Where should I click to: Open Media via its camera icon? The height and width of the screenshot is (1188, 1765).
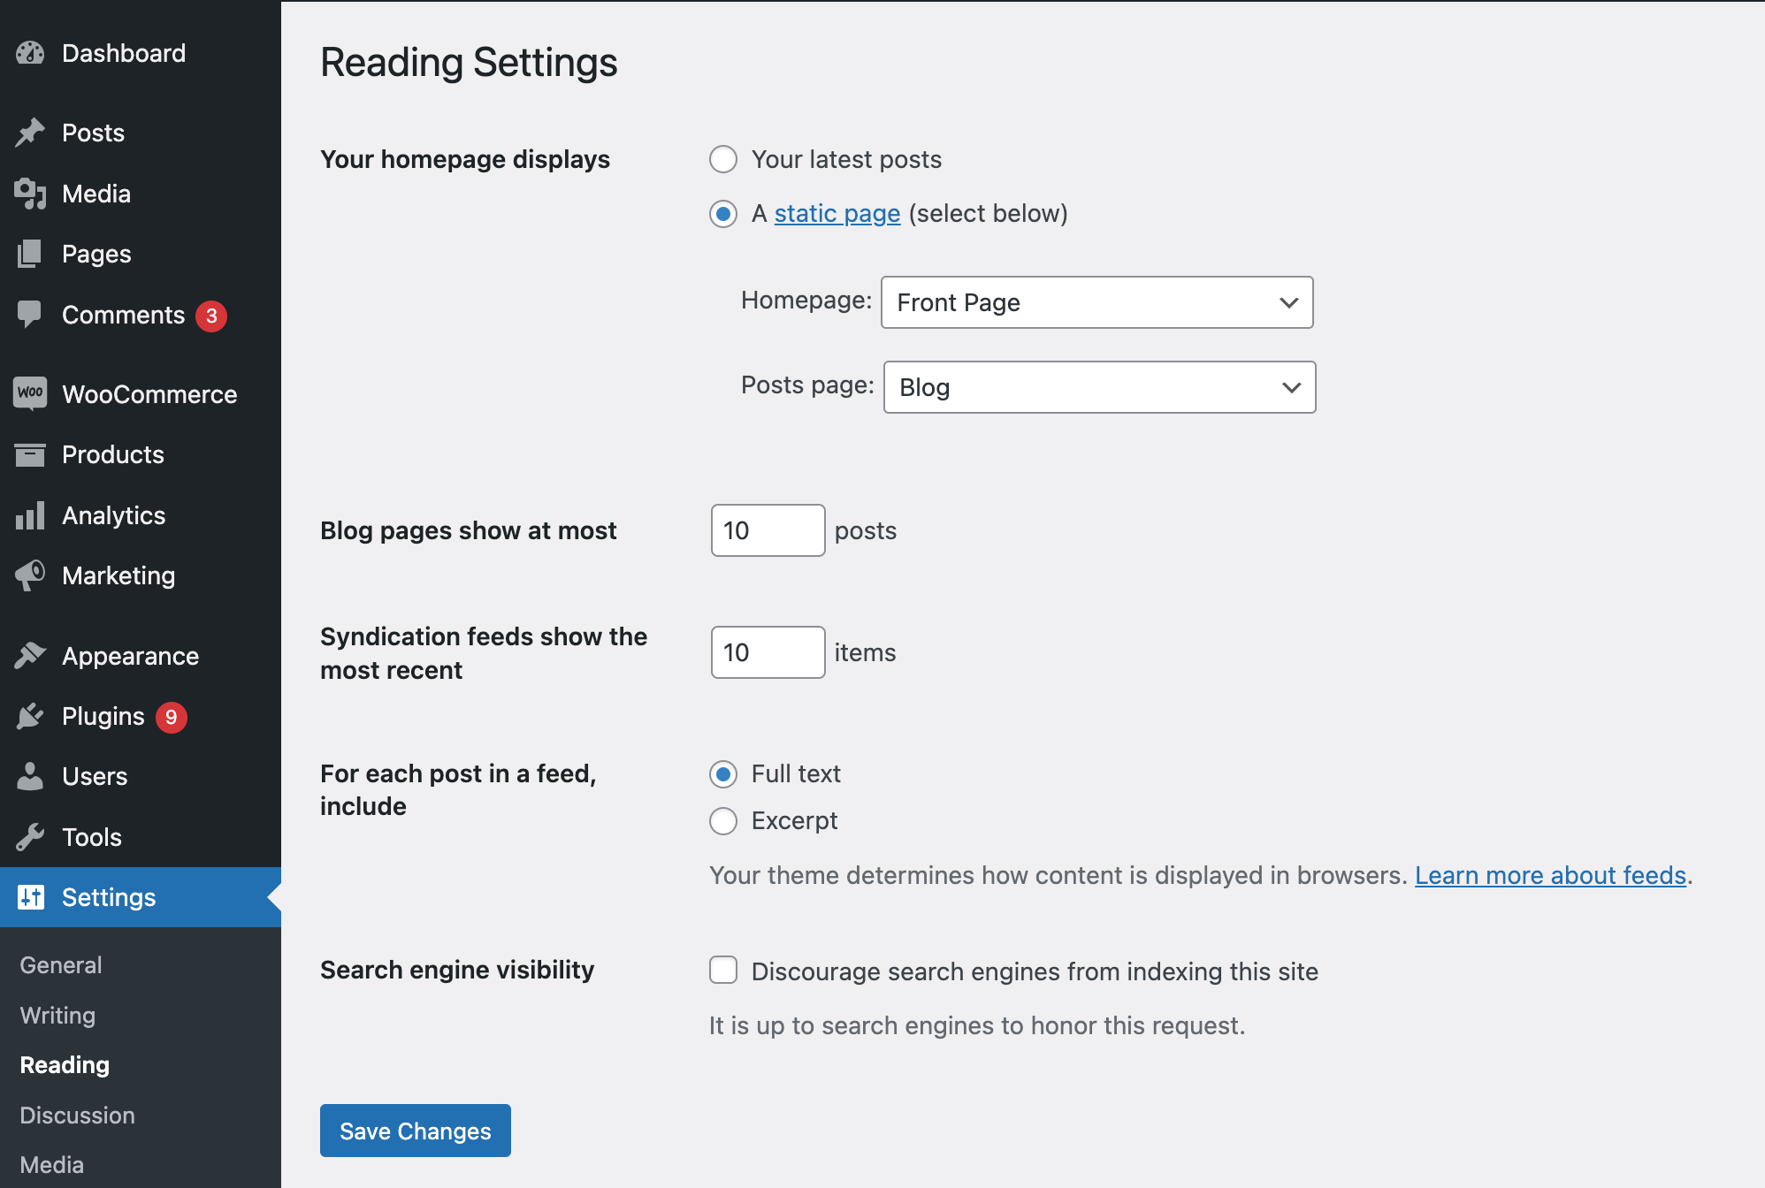point(30,194)
